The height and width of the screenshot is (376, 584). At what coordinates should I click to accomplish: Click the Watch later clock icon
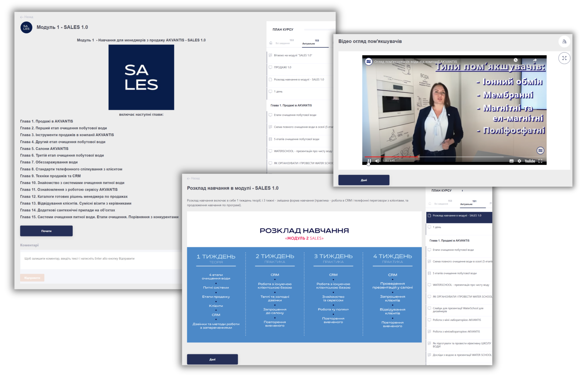[516, 60]
